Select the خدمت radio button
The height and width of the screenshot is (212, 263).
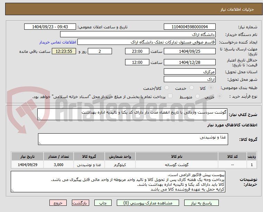[191, 88]
